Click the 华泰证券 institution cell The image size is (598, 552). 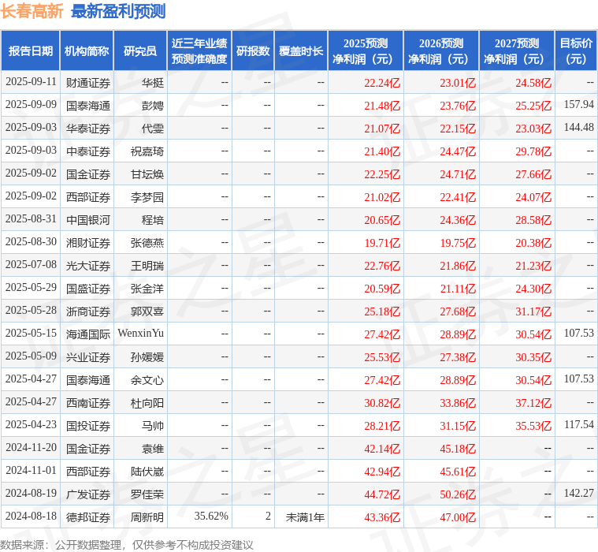[x=88, y=129]
